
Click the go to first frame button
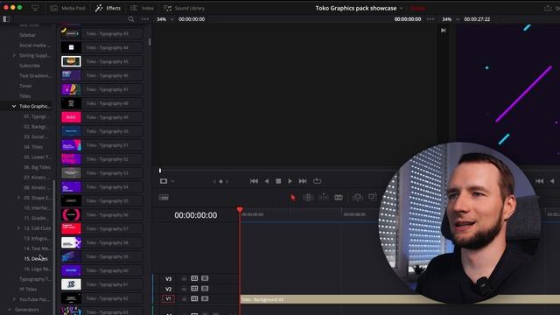click(254, 181)
